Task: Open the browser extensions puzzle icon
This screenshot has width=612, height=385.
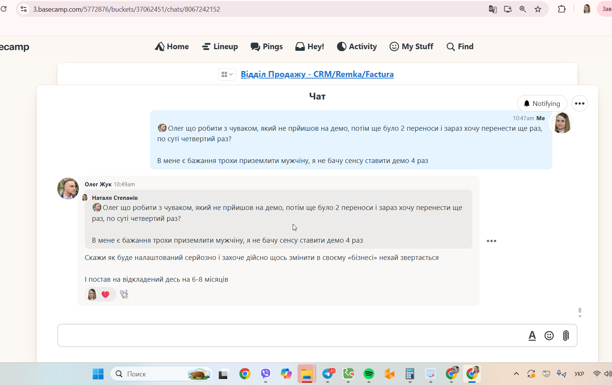Action: (562, 9)
